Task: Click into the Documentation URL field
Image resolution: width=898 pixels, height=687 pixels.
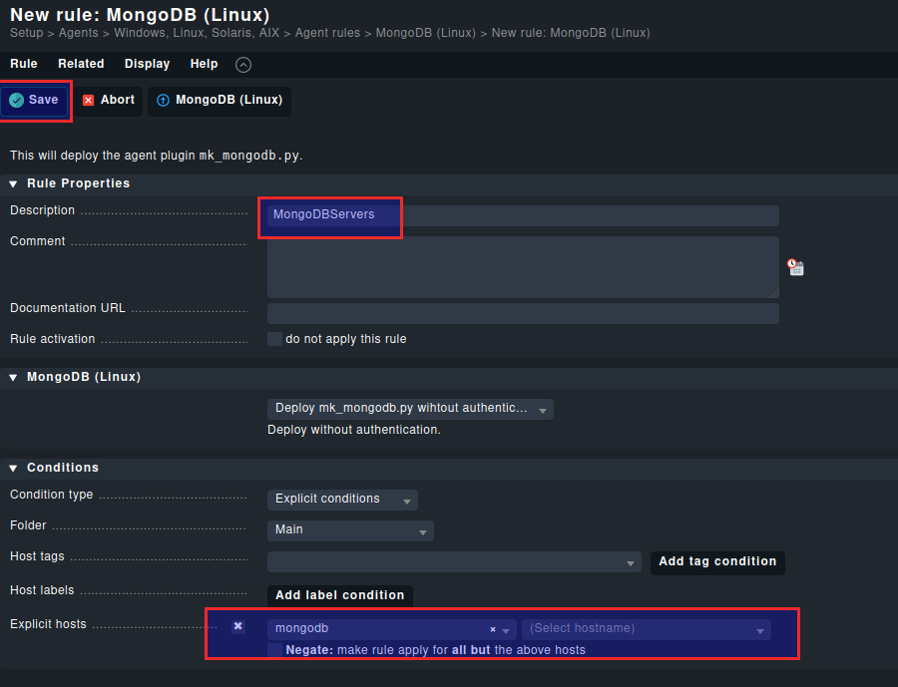Action: tap(523, 314)
